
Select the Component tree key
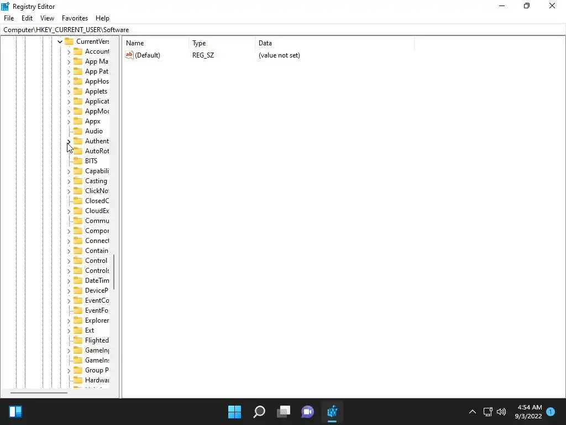pyautogui.click(x=97, y=231)
